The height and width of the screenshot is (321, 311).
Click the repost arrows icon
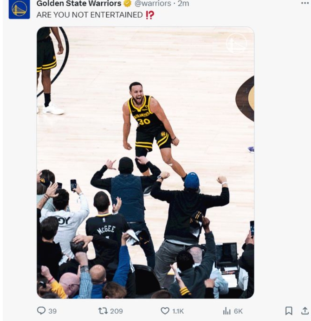[x=102, y=311]
